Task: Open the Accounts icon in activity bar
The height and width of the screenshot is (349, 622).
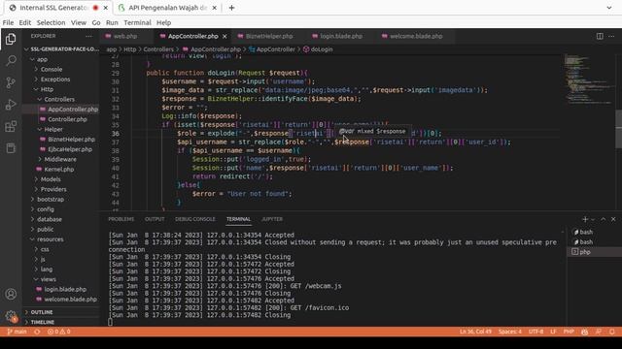Action: [x=11, y=294]
